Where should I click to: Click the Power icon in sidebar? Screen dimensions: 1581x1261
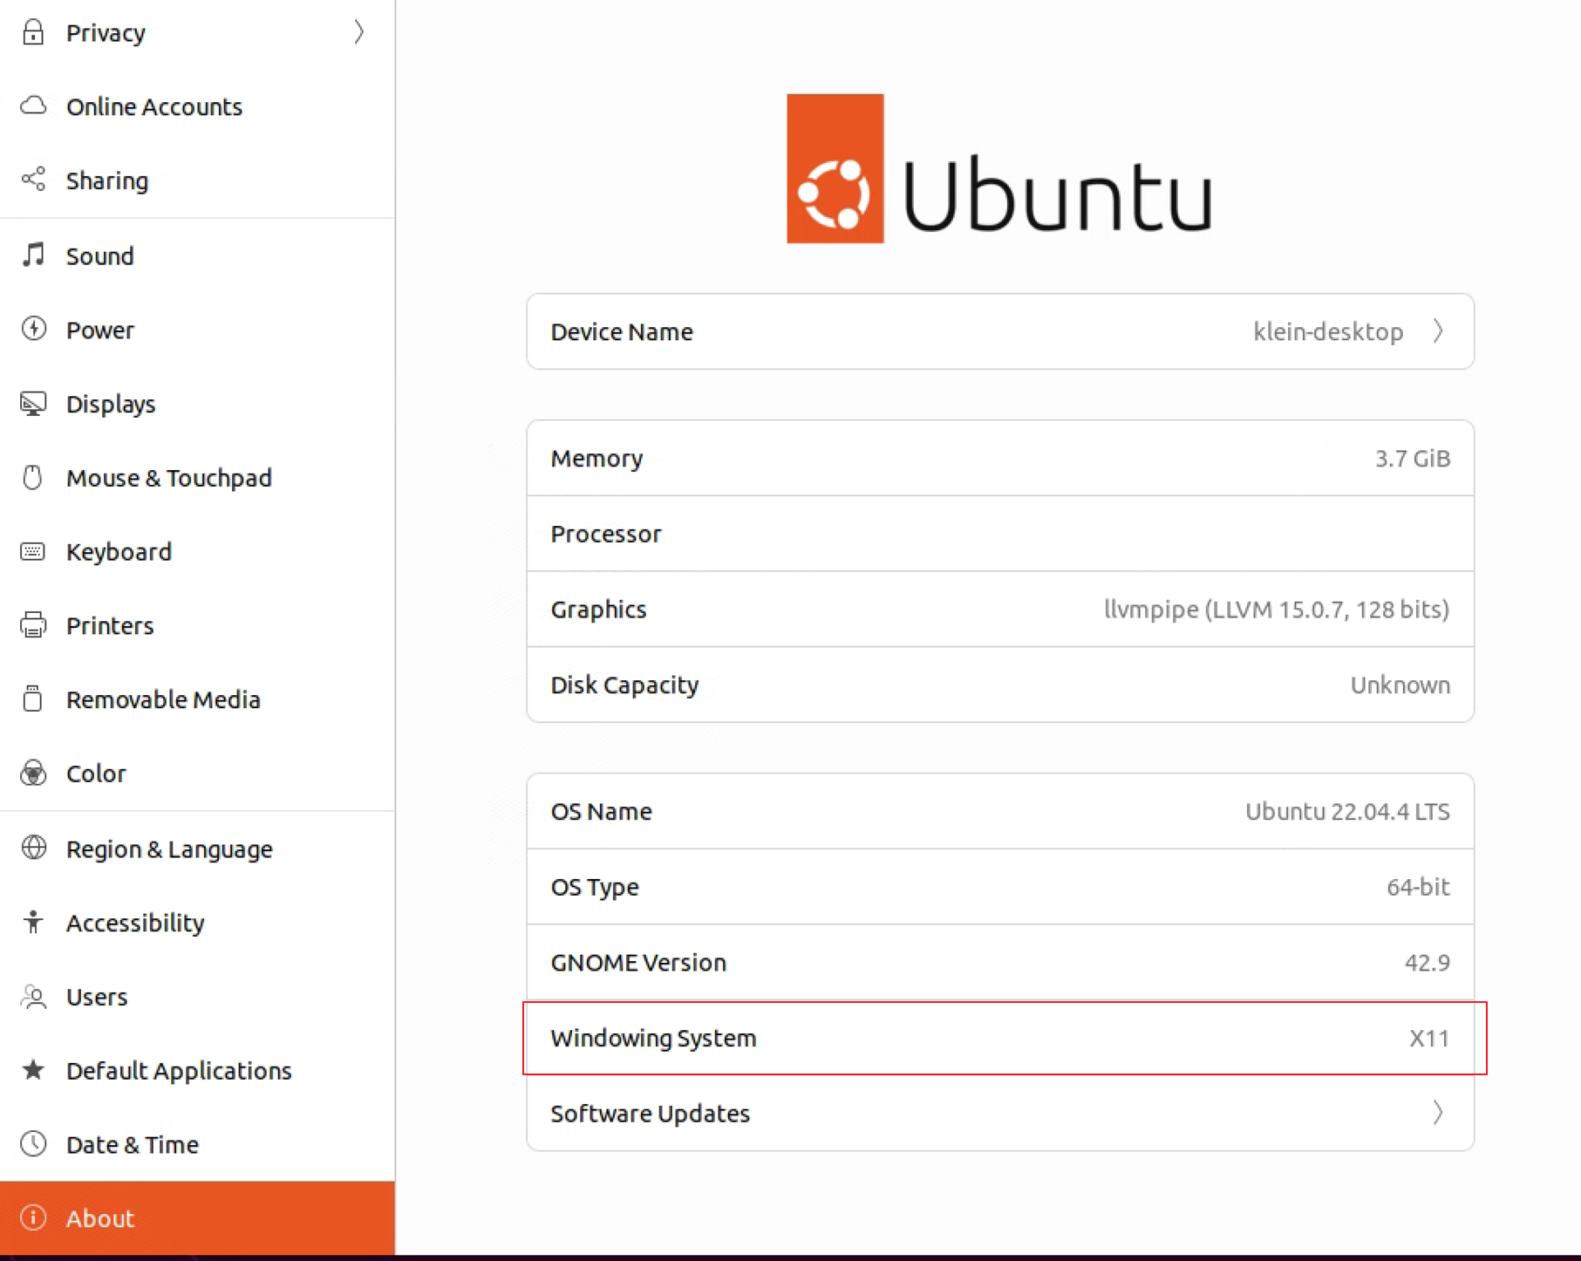tap(33, 329)
